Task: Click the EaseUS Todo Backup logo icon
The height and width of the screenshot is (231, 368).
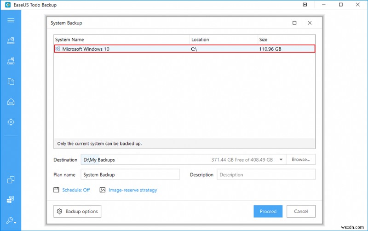Action: (x=8, y=5)
